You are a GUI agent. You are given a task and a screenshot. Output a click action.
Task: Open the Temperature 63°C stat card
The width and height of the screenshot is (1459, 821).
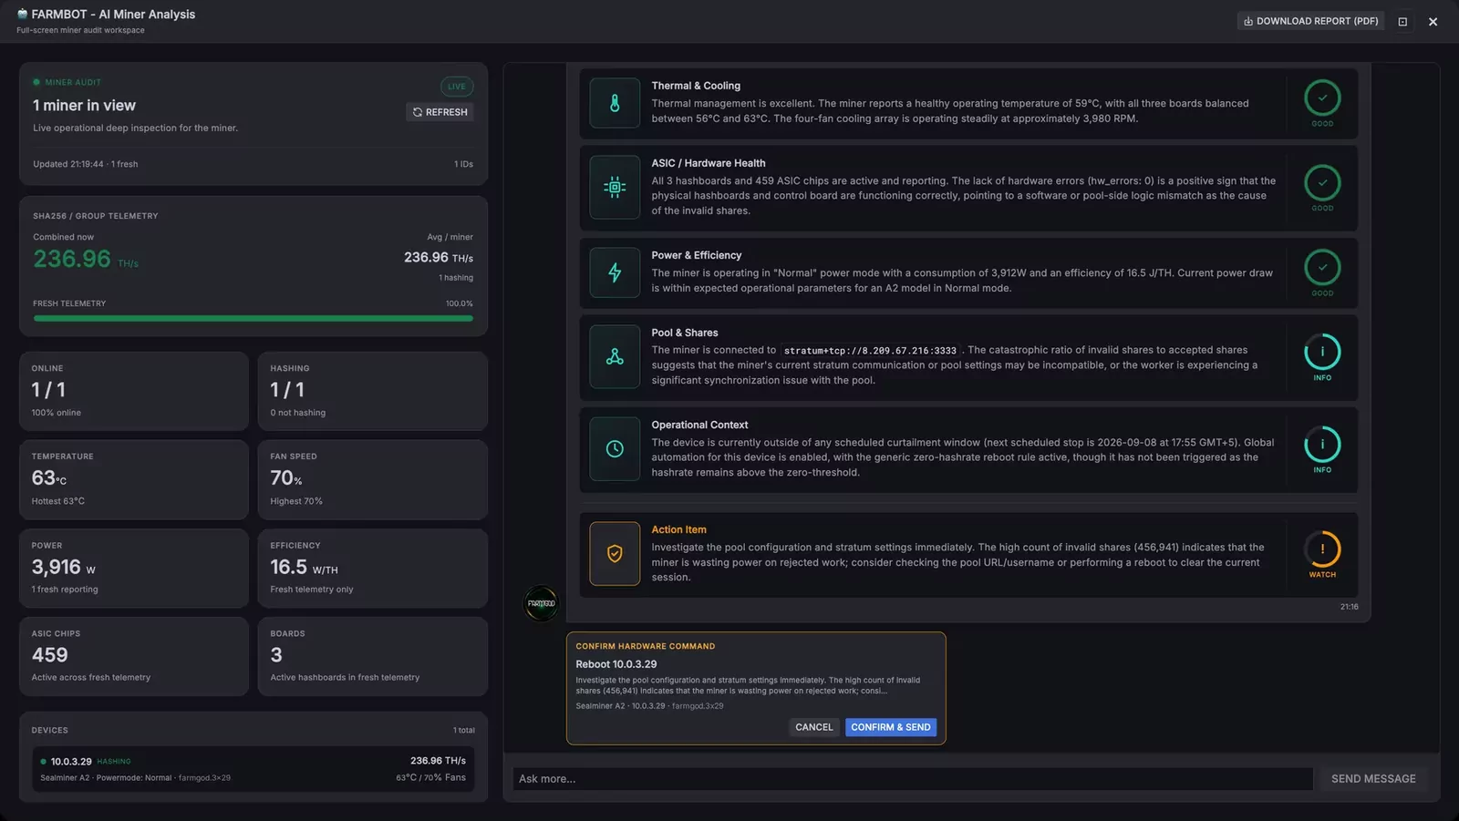(134, 479)
